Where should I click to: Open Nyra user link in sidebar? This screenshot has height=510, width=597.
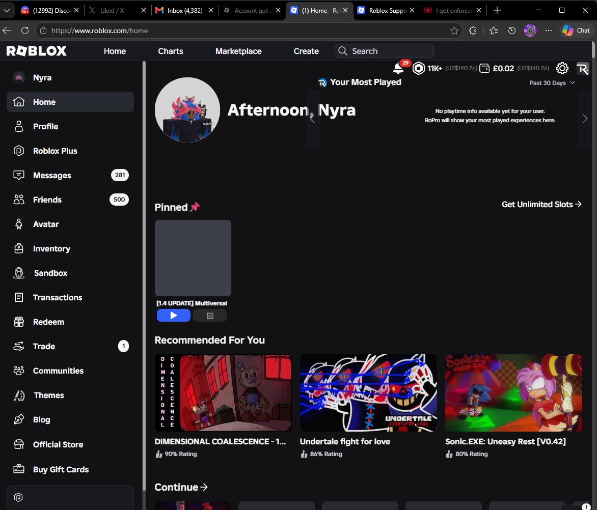point(70,77)
